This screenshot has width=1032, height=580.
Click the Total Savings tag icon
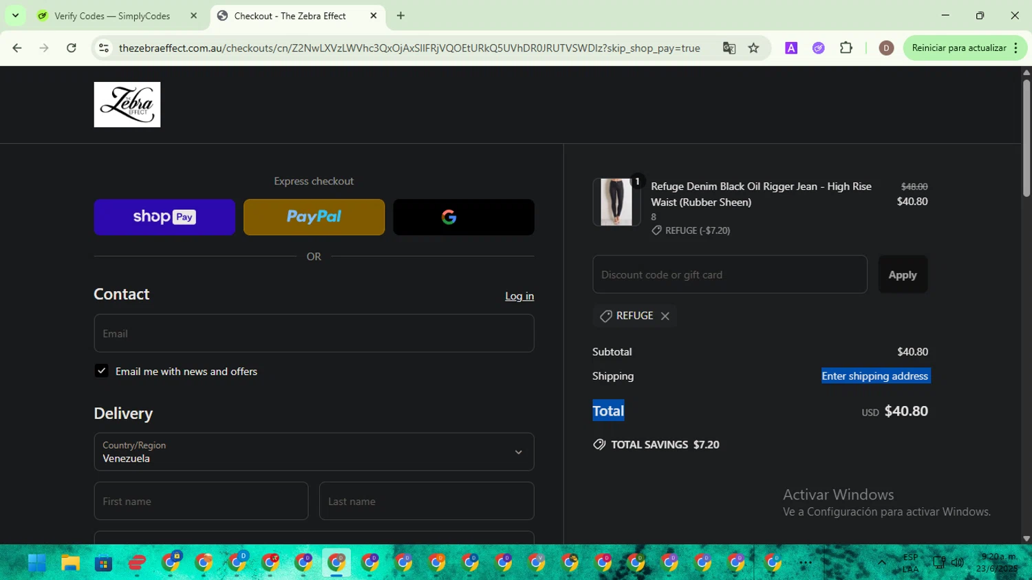tap(599, 444)
